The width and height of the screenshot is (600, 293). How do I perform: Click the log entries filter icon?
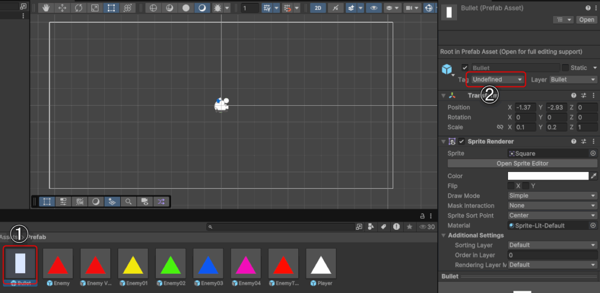(397, 227)
